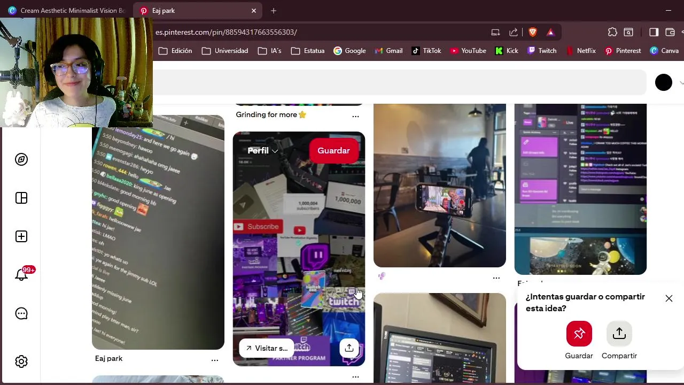Open three-dot menu under the cafe phone pin
The image size is (684, 385).
(496, 278)
